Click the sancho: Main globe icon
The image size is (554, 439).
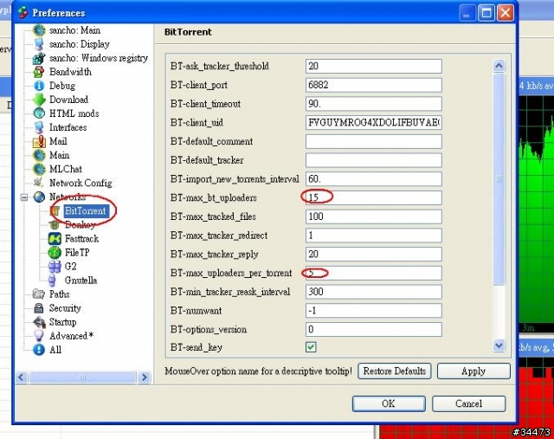[39, 30]
